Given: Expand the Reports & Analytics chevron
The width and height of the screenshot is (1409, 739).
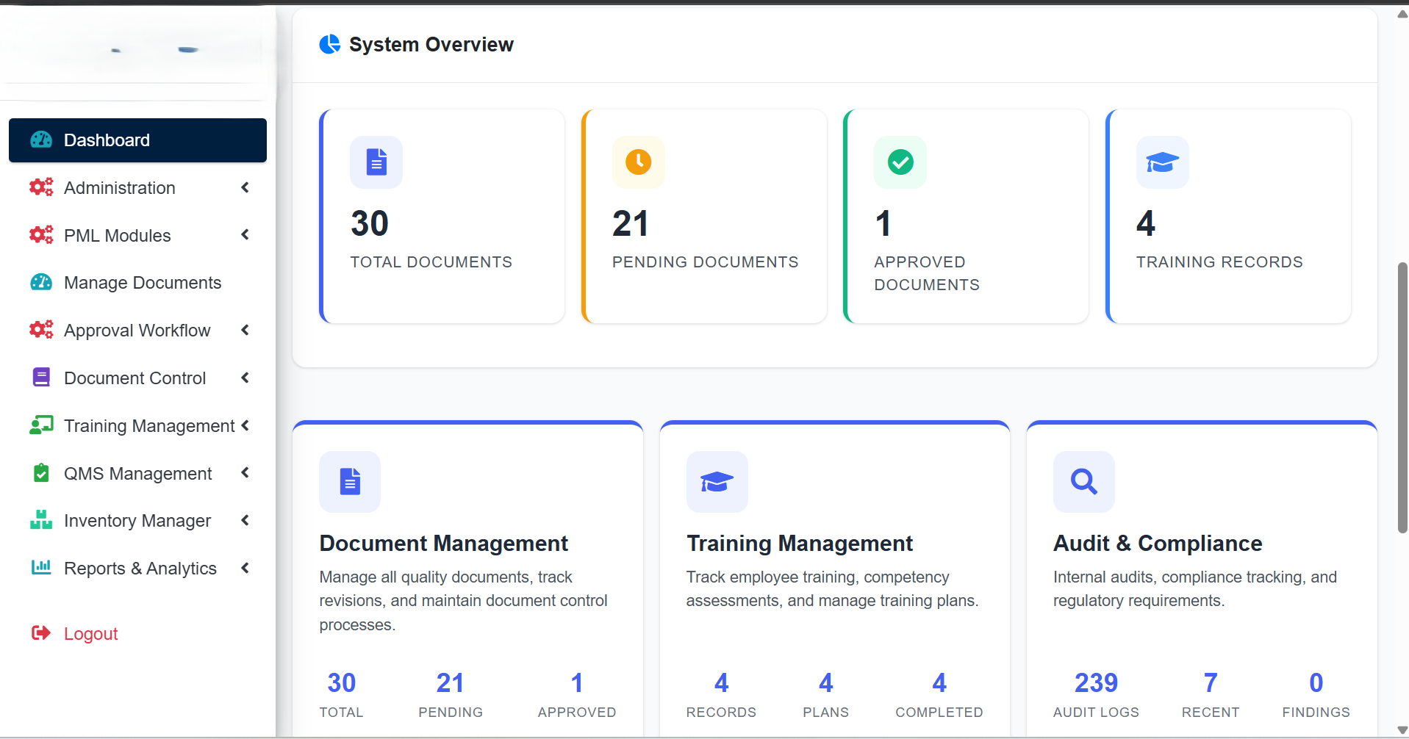Looking at the screenshot, I should click(245, 568).
